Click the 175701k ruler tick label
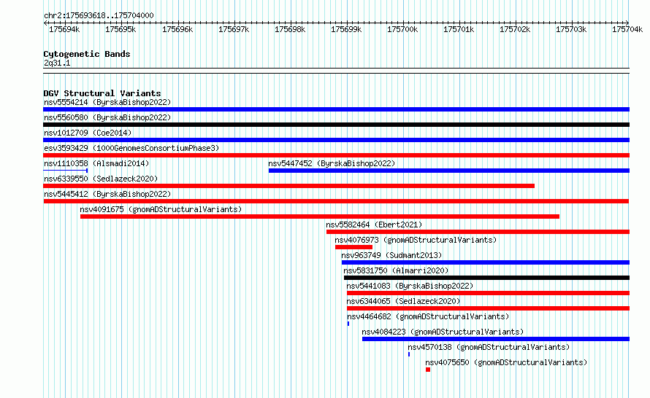Image resolution: width=650 pixels, height=398 pixels. [459, 29]
